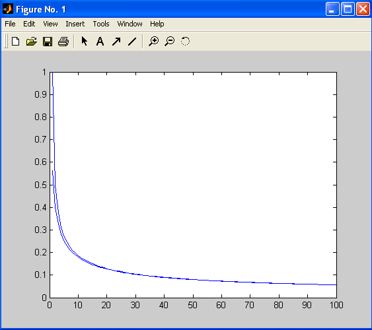Open a file with the folder icon
This screenshot has height=330, width=372.
[32, 42]
